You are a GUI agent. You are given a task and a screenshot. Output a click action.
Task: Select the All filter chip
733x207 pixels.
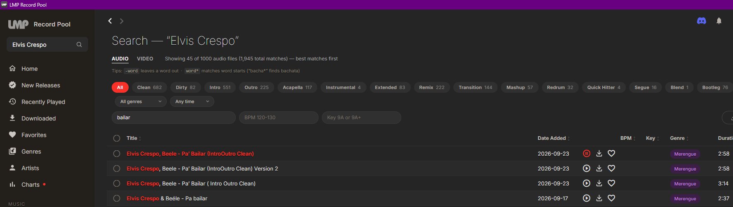(120, 87)
